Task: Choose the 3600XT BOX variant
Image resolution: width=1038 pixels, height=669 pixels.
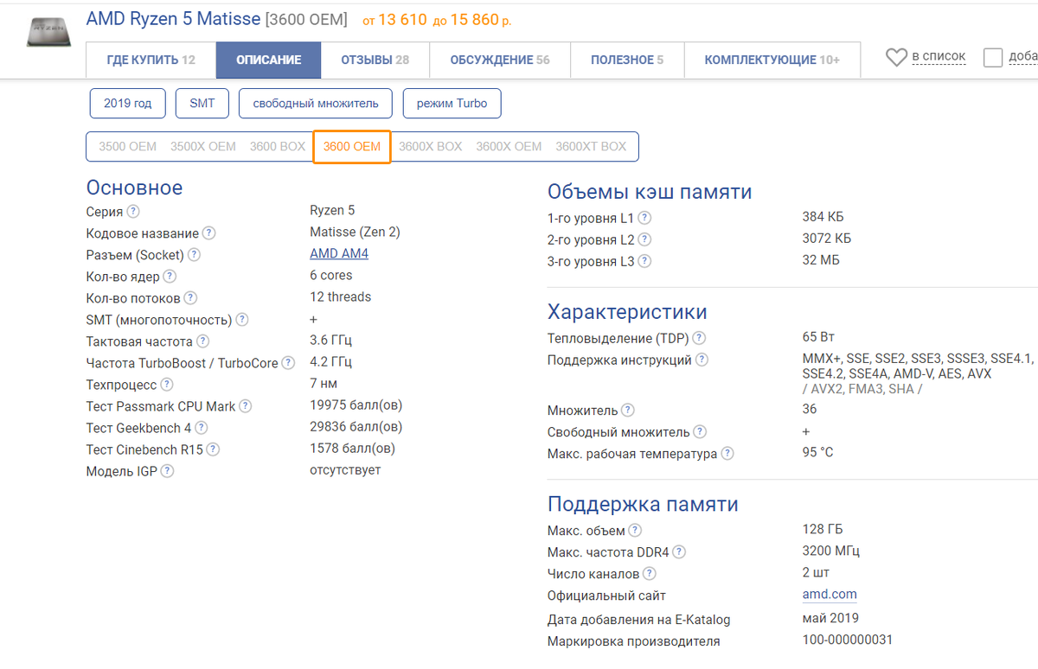Action: 591,147
